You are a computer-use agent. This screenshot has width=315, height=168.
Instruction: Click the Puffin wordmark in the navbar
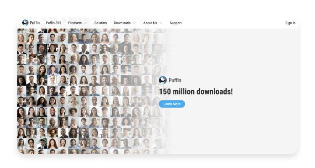[35, 23]
